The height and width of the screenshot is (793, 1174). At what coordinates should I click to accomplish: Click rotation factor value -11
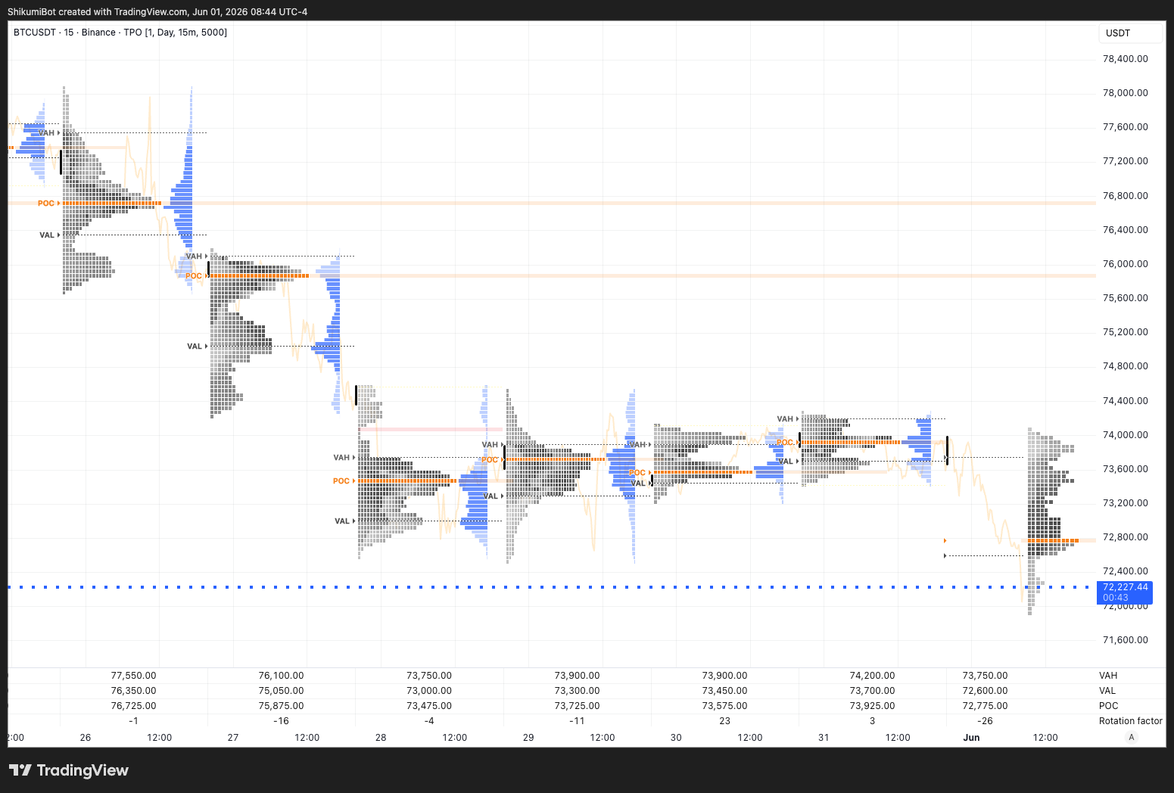[x=578, y=721]
